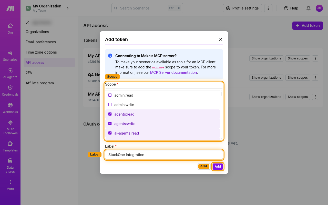Show organizations for first token
This screenshot has height=205, width=328.
pyautogui.click(x=266, y=58)
